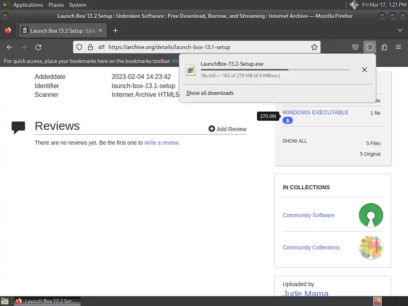The image size is (408, 306).
Task: Select the Launch Box 13.2 Setup browser tab
Action: tap(63, 30)
